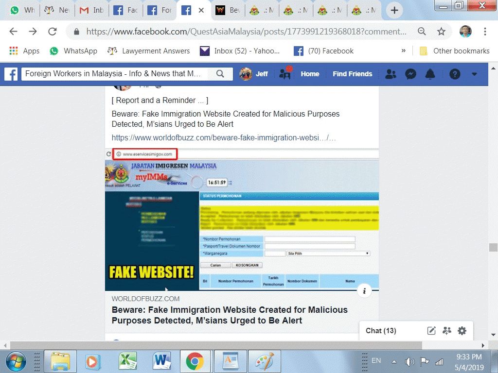This screenshot has width=498, height=373.
Task: Open the worldofbuzz.com article link
Action: click(224, 138)
